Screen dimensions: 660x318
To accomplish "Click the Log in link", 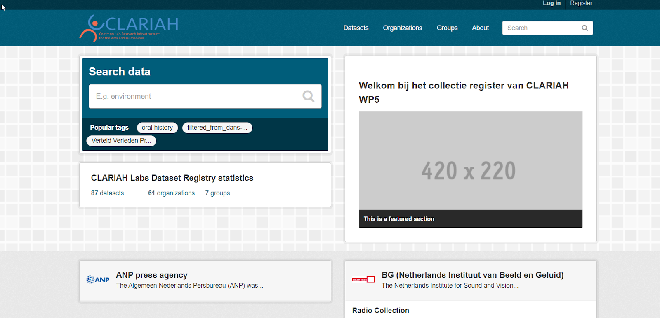I will coord(552,3).
